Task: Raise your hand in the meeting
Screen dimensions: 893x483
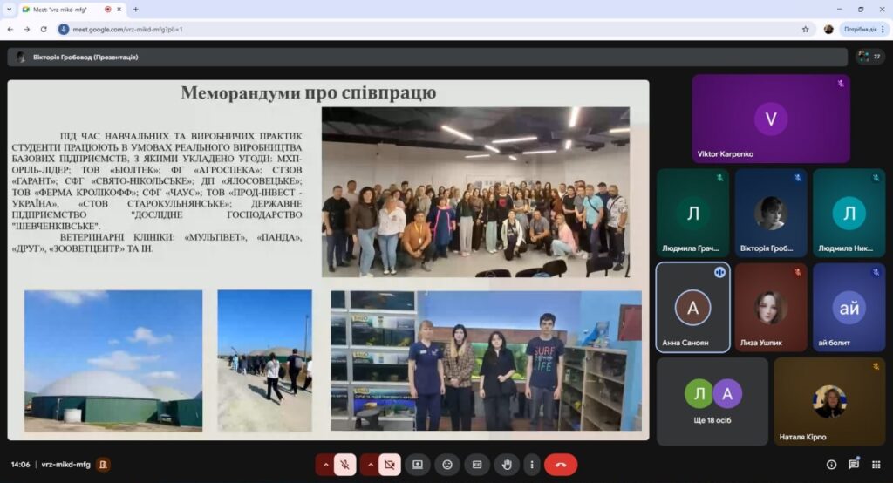Action: (507, 465)
